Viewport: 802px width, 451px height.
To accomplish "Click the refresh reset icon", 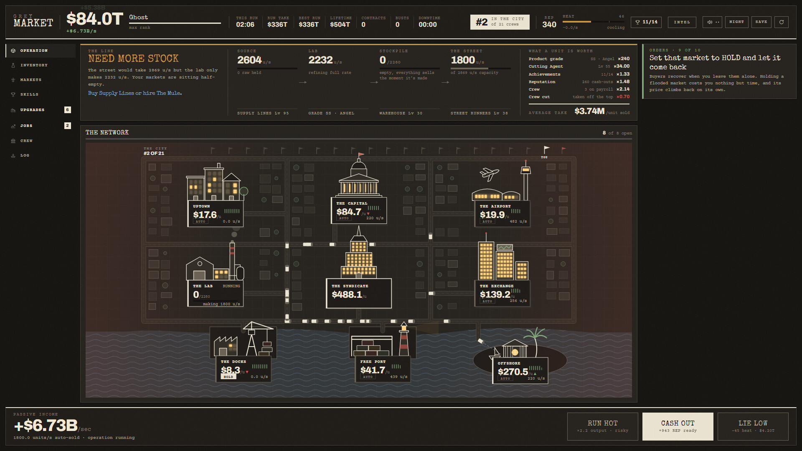I will (x=782, y=22).
